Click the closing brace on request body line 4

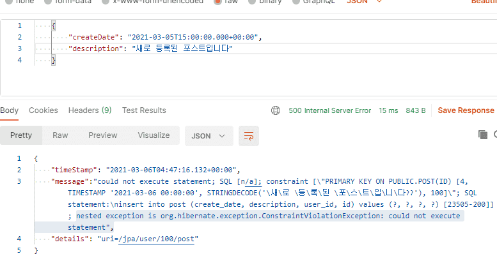pos(54,60)
